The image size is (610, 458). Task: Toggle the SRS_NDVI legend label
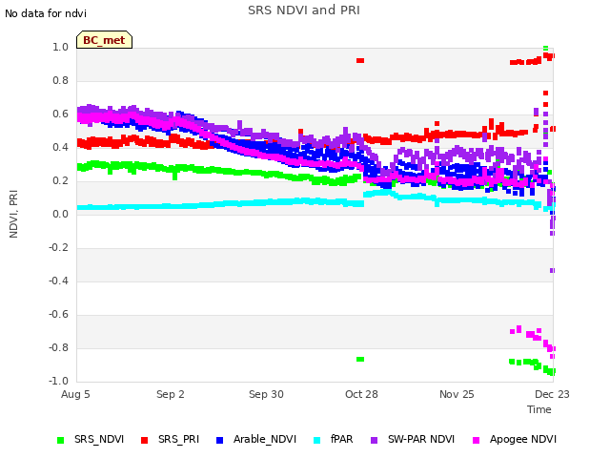(99, 439)
